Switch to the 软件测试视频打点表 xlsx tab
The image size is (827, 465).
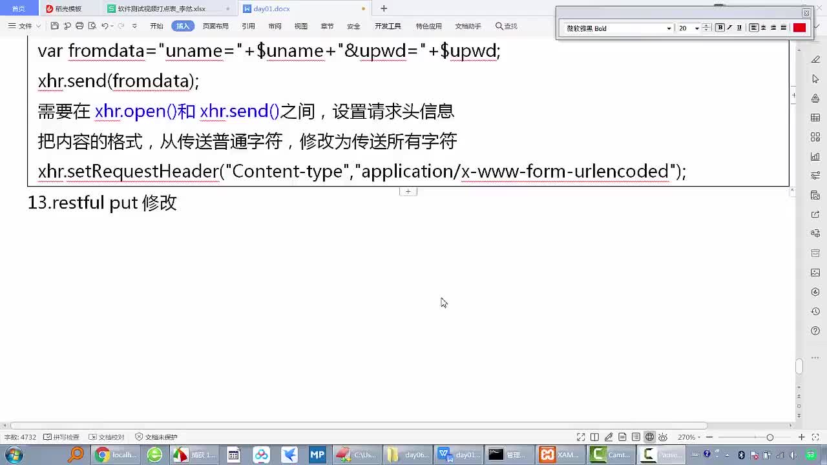coord(170,8)
